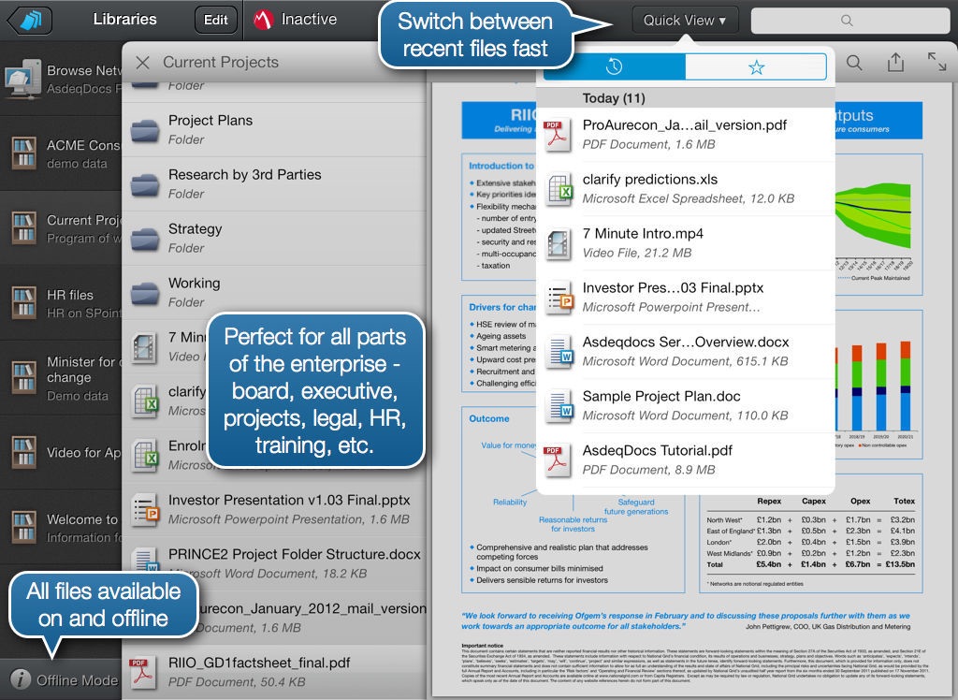Click the Edit button in Libraries header
Viewport: 958px width, 700px height.
click(216, 21)
